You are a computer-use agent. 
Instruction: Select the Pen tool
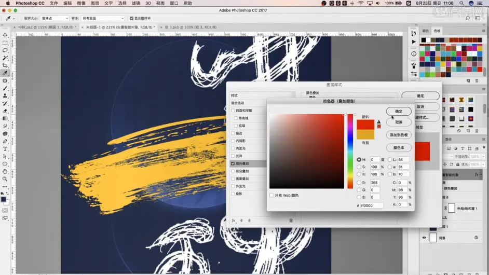tap(5, 141)
